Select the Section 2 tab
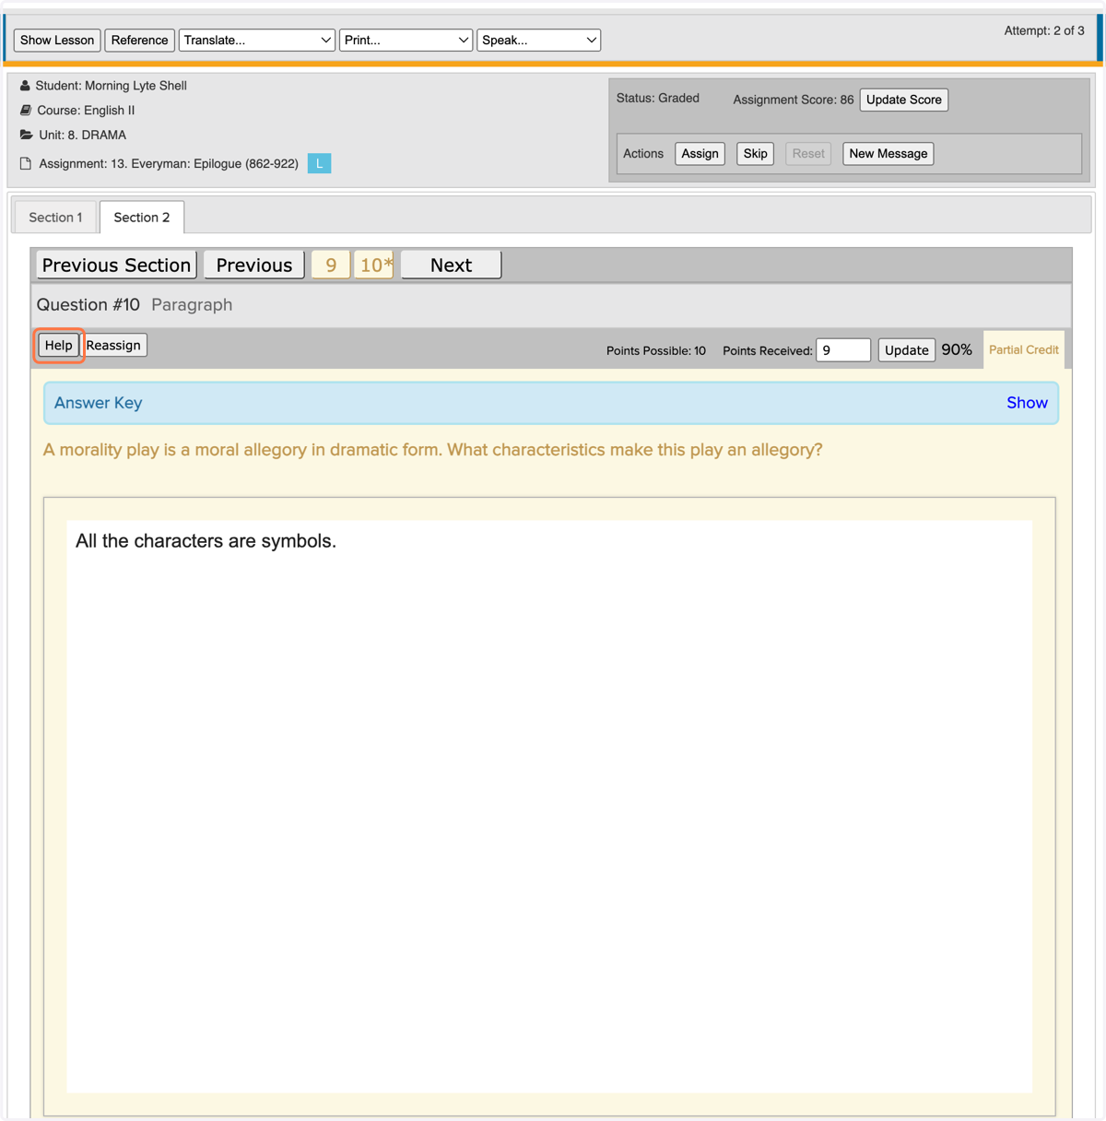 (142, 218)
